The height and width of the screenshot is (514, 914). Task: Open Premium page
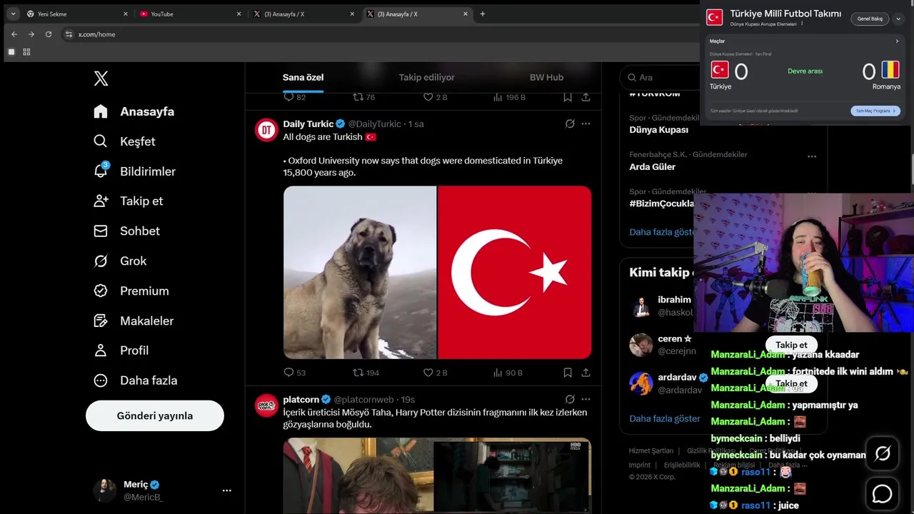tap(131, 291)
